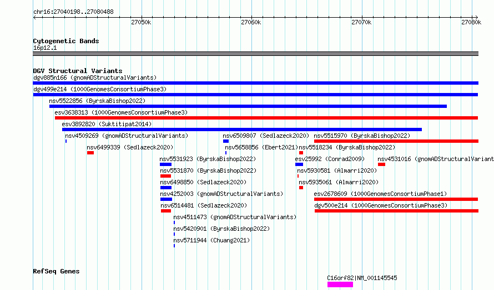
Task: Click the blue block under esv25992
Action: coord(299,164)
